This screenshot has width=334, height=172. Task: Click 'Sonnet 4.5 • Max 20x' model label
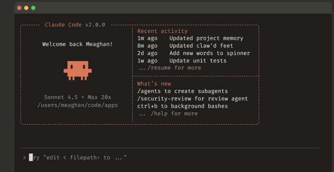click(77, 97)
